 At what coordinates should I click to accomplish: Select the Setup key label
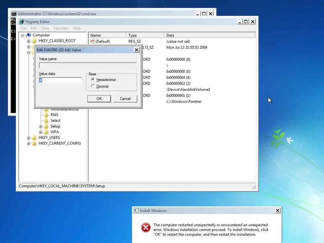coord(55,126)
